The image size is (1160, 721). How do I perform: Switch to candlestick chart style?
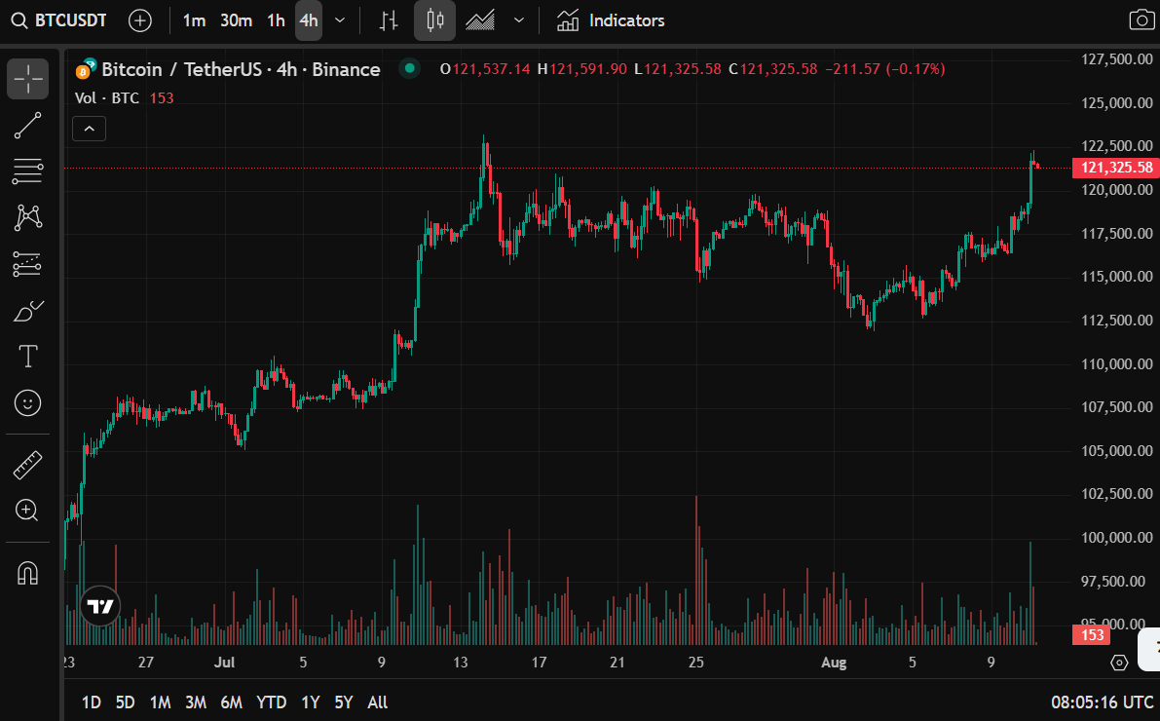point(434,20)
